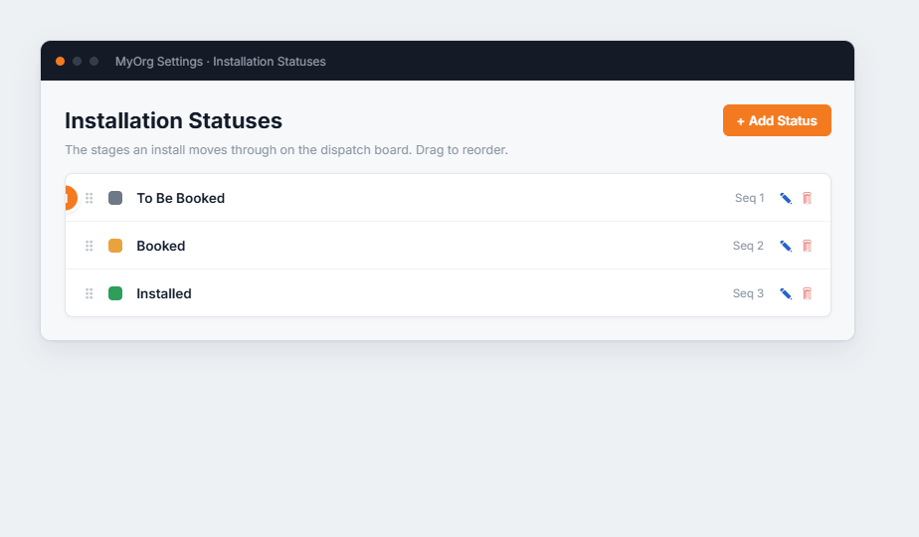Image resolution: width=919 pixels, height=537 pixels.
Task: Click the MyOrg Settings window title
Action: (221, 62)
